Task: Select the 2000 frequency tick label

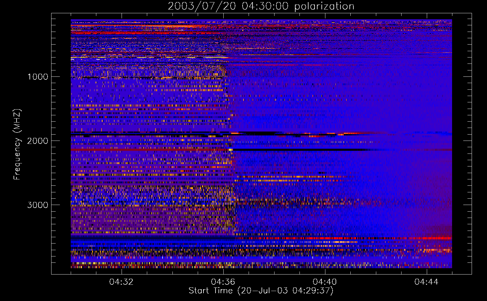Action: (x=38, y=141)
